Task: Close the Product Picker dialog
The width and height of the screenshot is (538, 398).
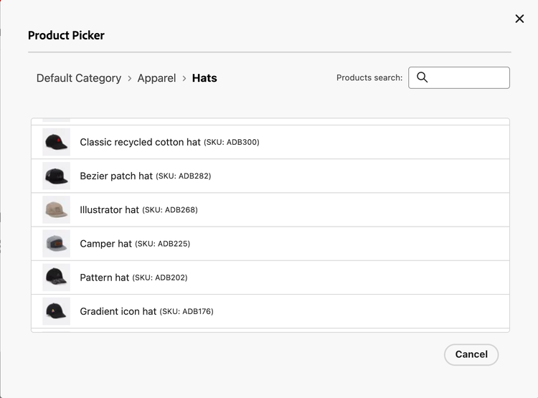Action: coord(519,19)
